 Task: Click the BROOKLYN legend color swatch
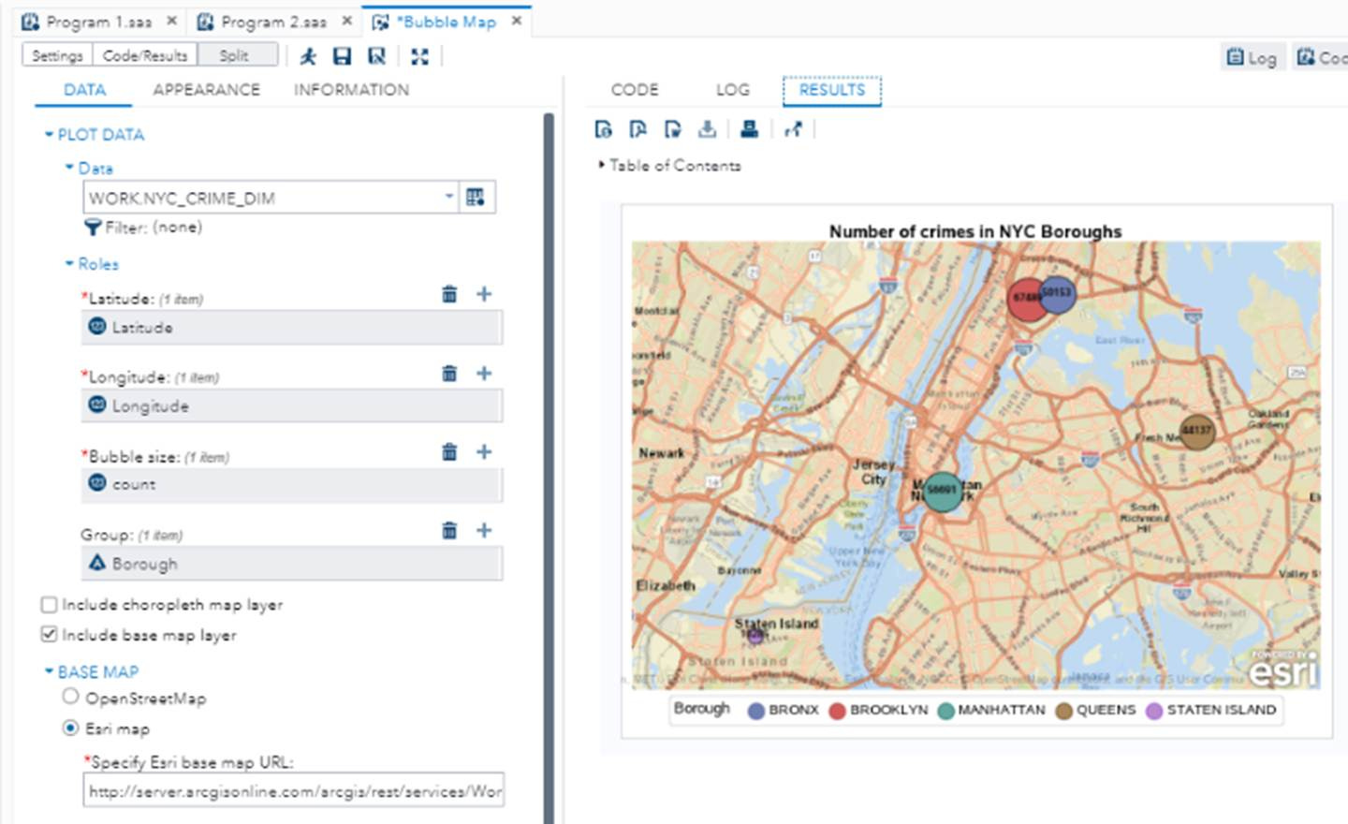838,711
